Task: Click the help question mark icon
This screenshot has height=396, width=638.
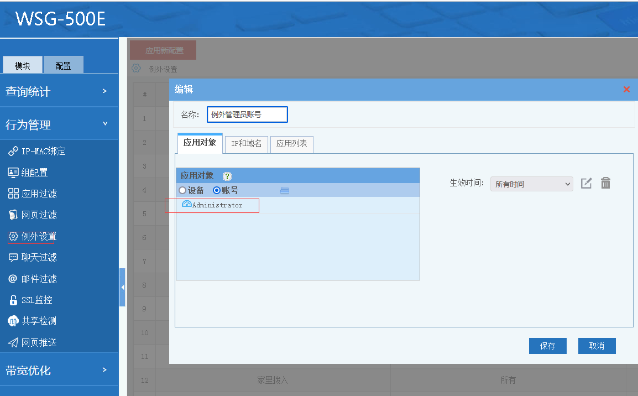Action: 227,176
